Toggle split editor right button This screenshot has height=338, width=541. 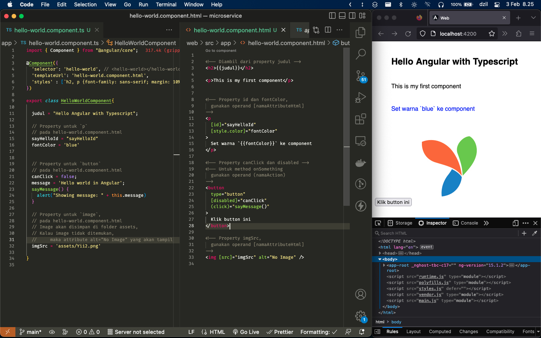click(x=328, y=30)
